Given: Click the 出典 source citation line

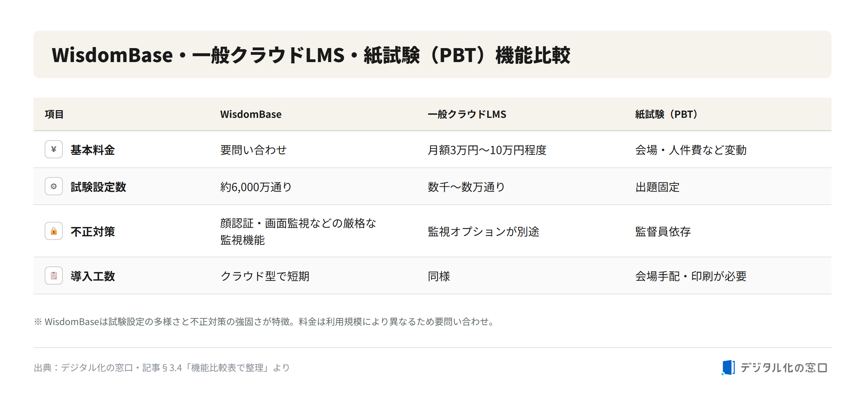Looking at the screenshot, I should point(162,368).
